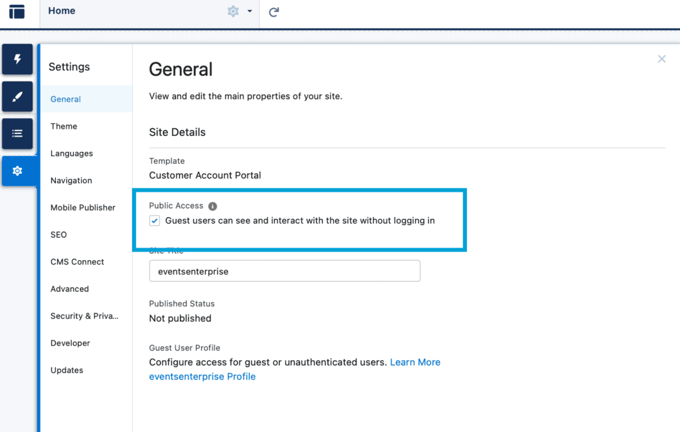Viewport: 680px width, 432px height.
Task: Click the Customer Account Portal template text
Action: [205, 175]
